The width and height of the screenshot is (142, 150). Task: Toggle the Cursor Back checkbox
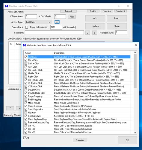tap(27, 27)
